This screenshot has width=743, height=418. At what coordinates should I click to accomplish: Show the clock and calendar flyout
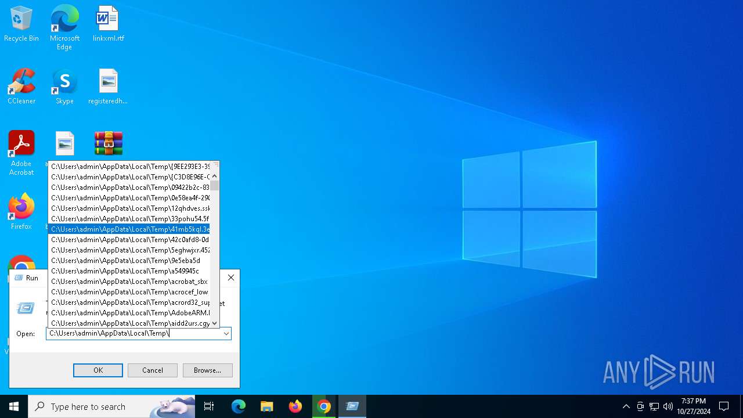coord(694,406)
